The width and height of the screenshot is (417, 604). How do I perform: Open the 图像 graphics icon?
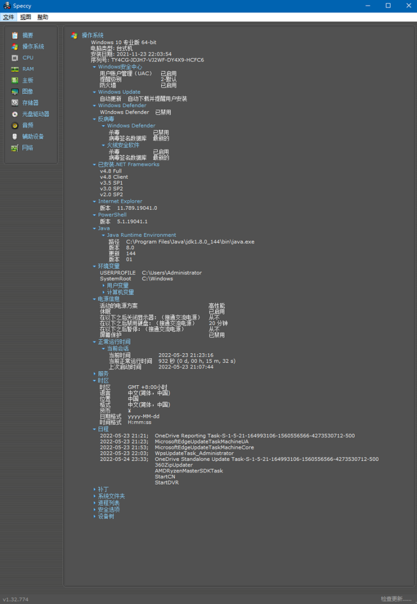[15, 91]
